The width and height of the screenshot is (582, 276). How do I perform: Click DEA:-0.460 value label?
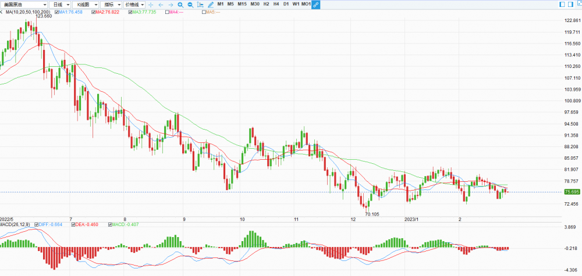click(x=87, y=224)
